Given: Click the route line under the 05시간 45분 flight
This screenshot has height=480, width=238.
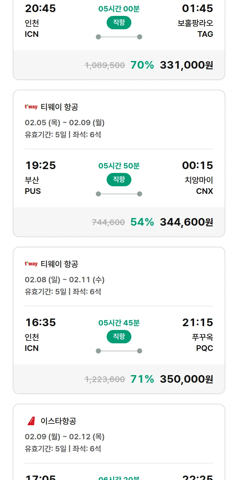Looking at the screenshot, I should [x=119, y=351].
